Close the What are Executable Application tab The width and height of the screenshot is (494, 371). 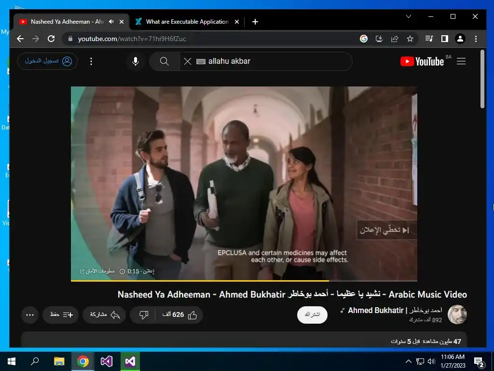[x=237, y=22]
